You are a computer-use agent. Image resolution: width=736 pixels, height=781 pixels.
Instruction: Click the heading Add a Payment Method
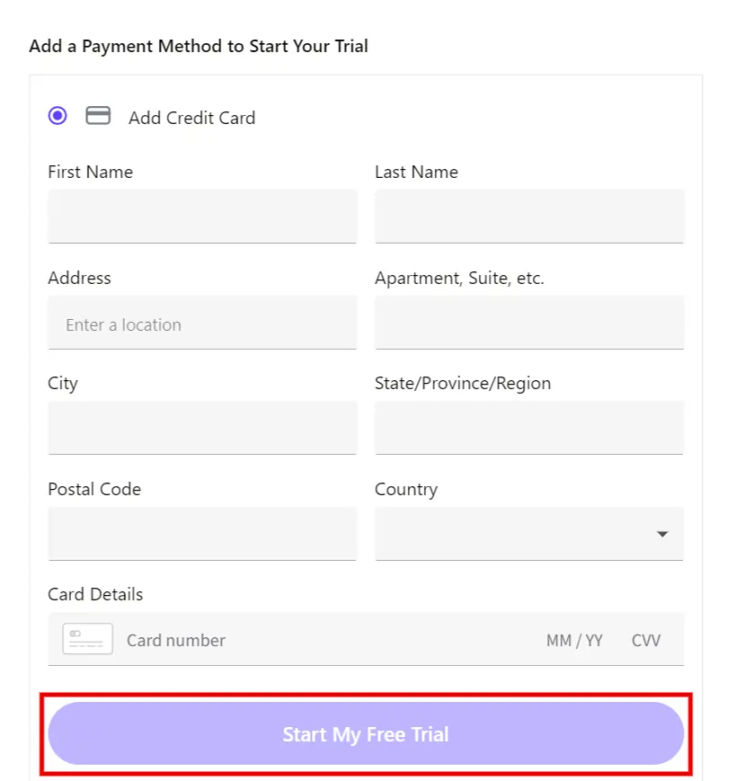pyautogui.click(x=199, y=46)
